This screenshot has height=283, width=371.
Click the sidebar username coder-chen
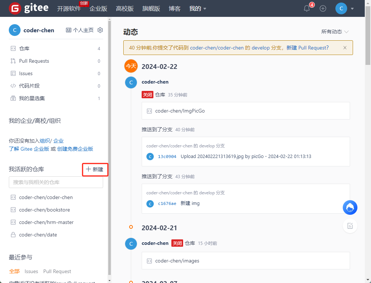(39, 30)
